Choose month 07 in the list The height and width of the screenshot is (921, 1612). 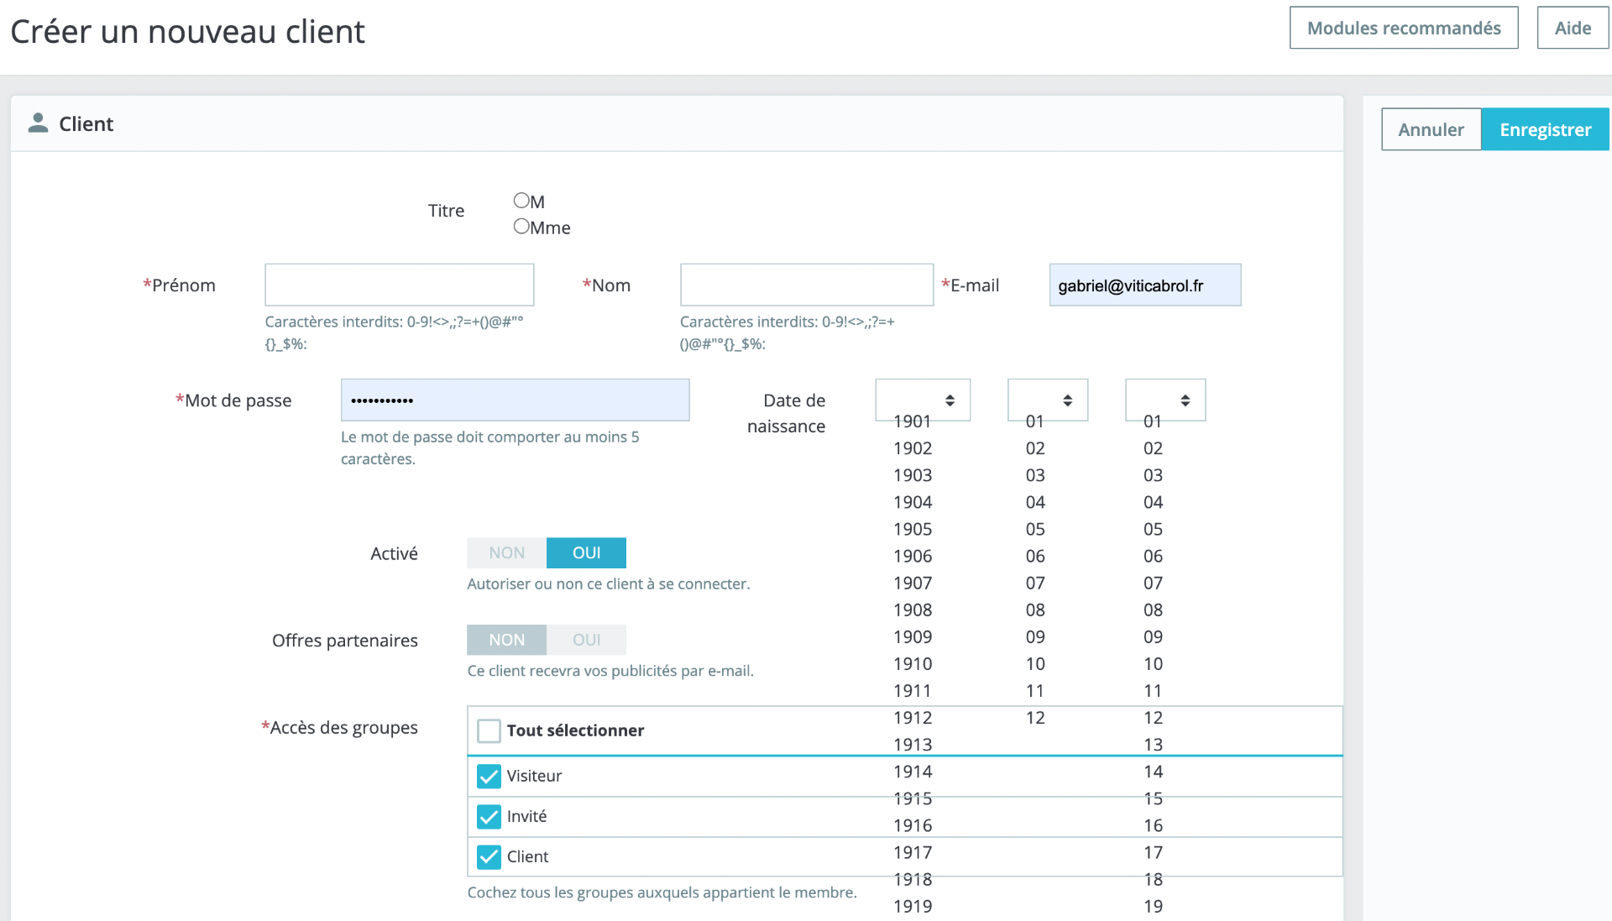point(1035,583)
